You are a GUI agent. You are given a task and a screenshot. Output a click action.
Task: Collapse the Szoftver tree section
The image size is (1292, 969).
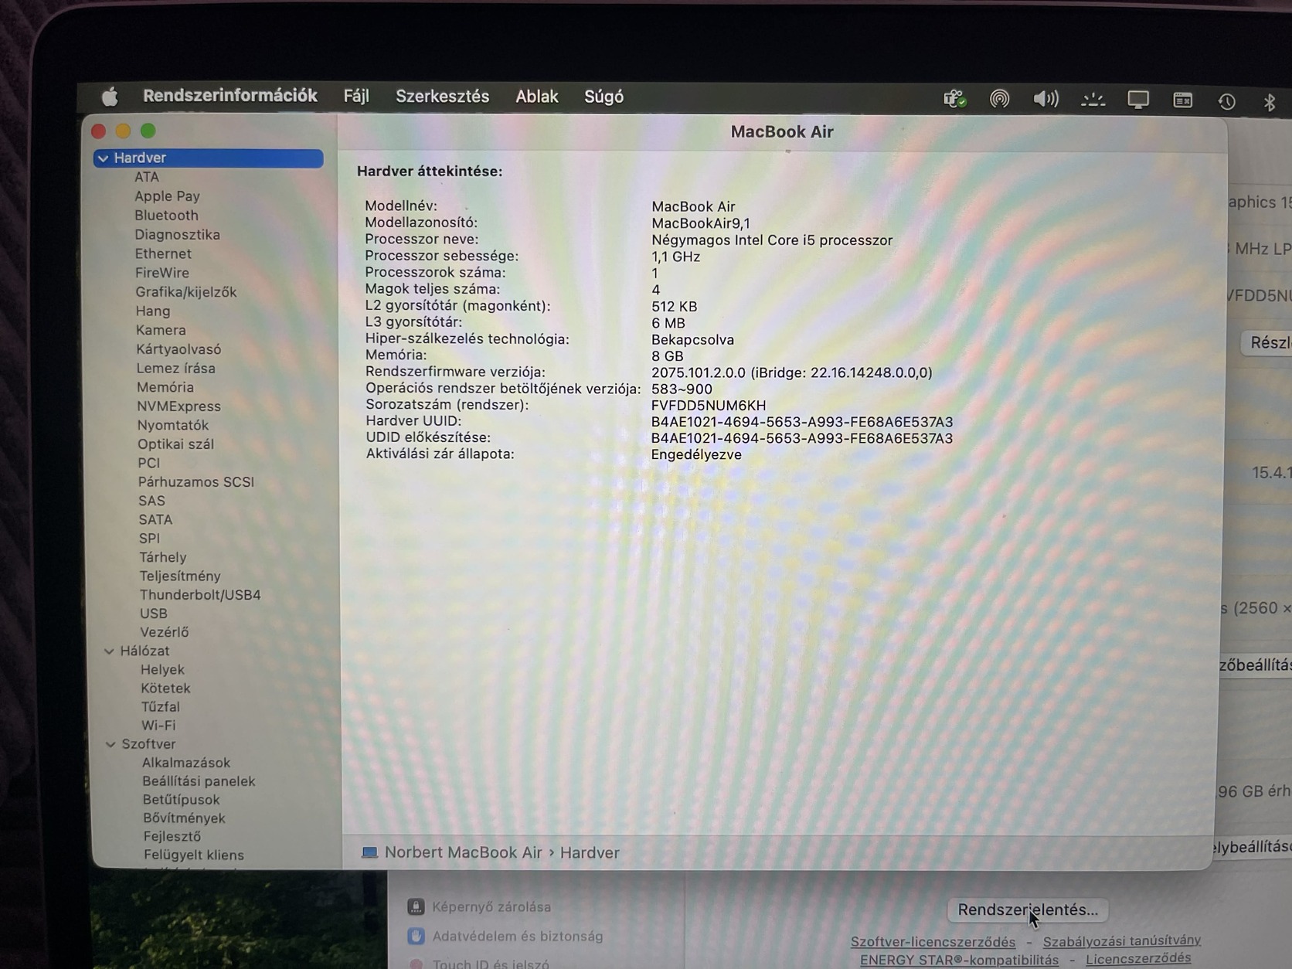point(110,744)
